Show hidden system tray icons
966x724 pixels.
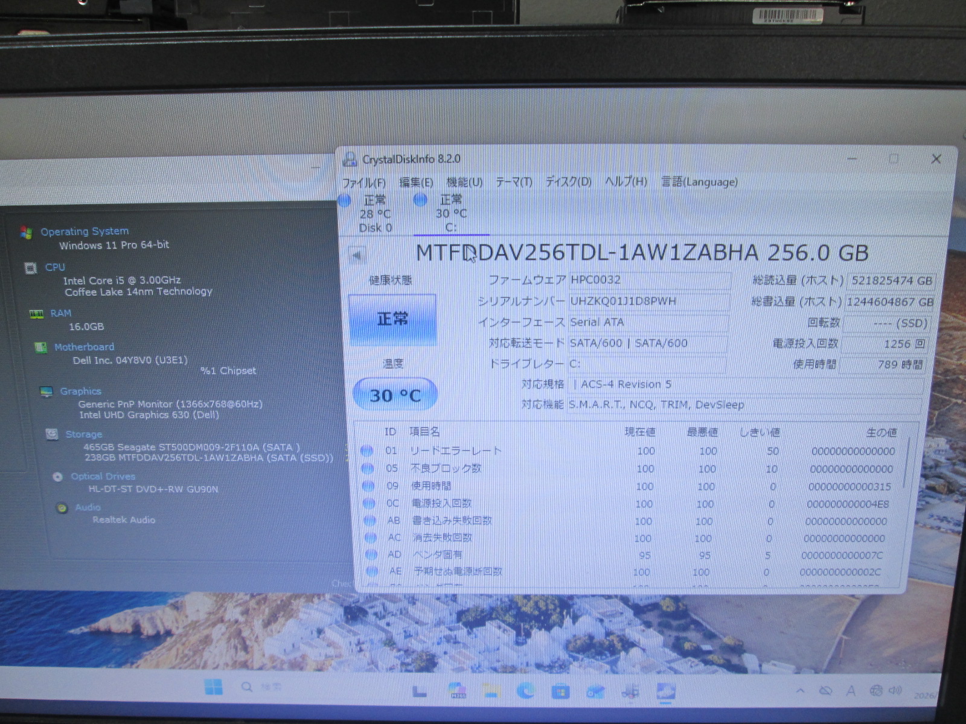(x=800, y=691)
